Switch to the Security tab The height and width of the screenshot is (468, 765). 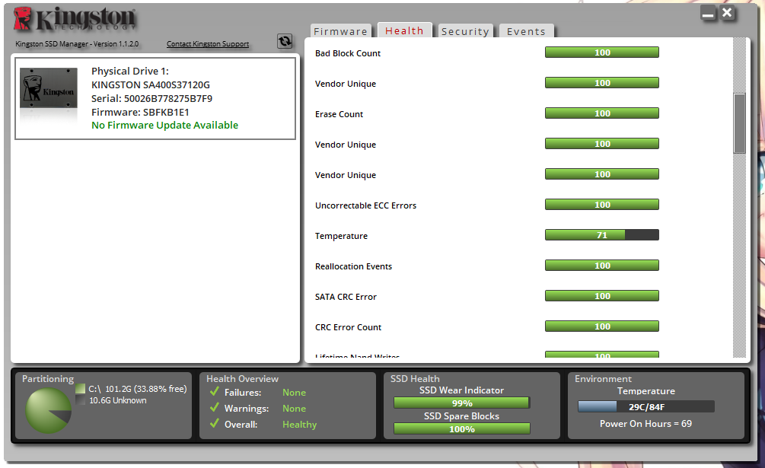465,31
